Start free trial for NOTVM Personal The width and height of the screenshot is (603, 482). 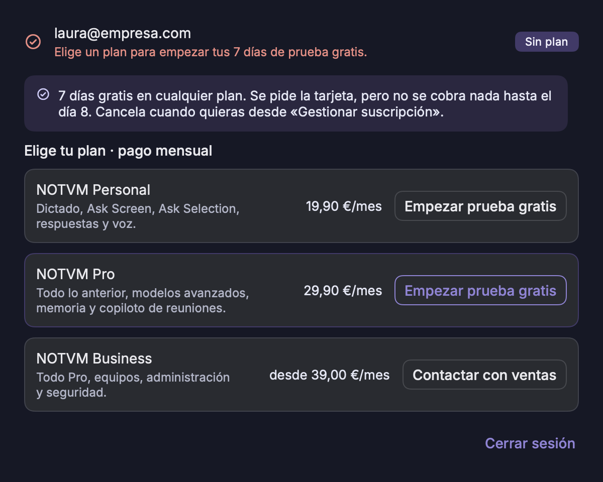[480, 206]
